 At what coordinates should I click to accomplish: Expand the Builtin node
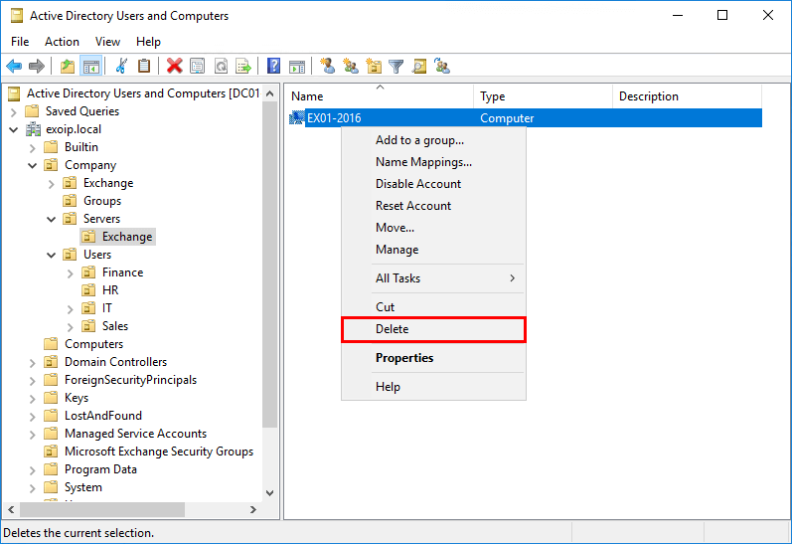coord(33,147)
